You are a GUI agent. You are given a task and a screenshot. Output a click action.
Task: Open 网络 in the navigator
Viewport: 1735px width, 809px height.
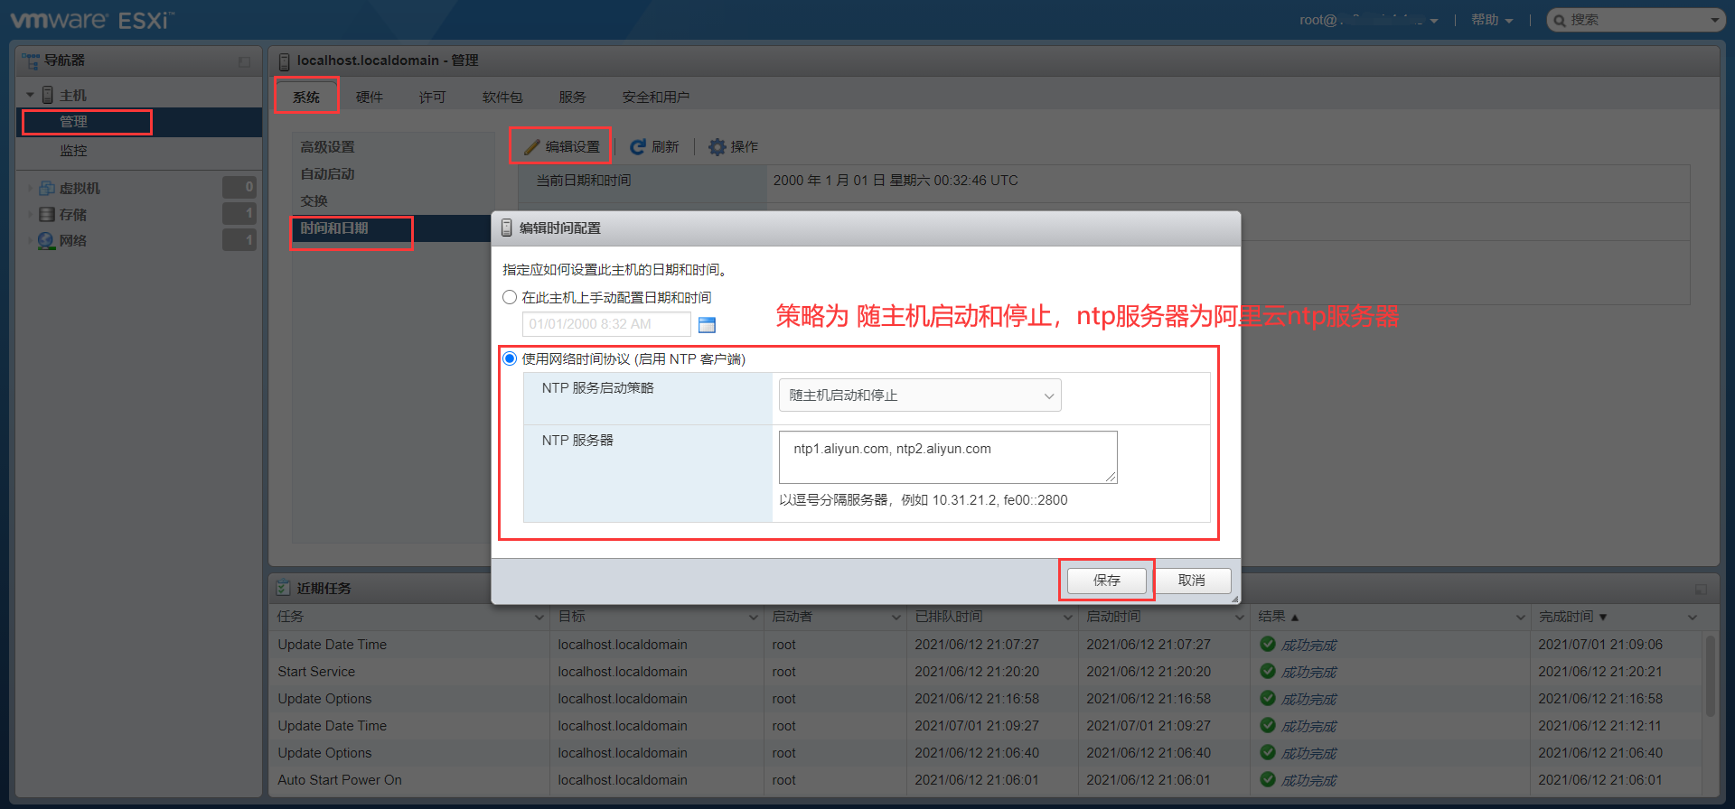pyautogui.click(x=73, y=241)
